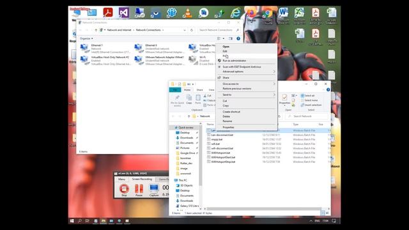Choose Create shortcut in context menu
This screenshot has height=230, width=409.
pyautogui.click(x=247, y=112)
